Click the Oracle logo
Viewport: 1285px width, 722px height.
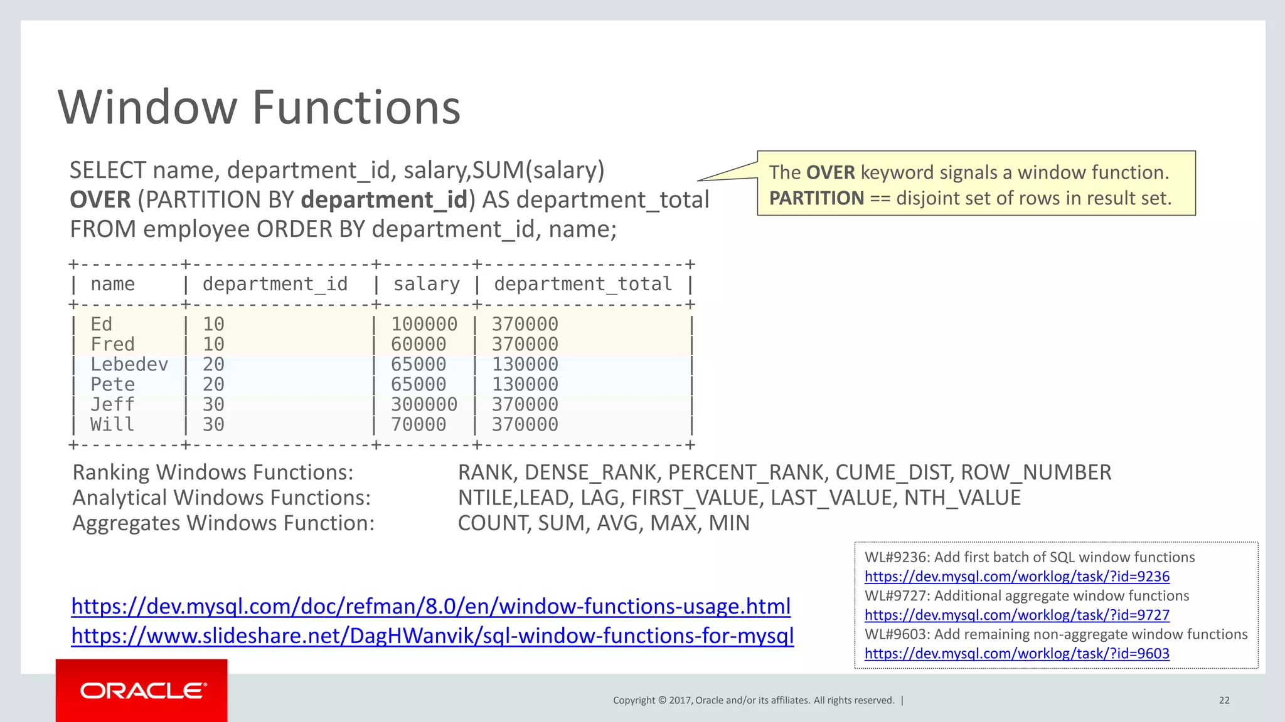pos(142,691)
